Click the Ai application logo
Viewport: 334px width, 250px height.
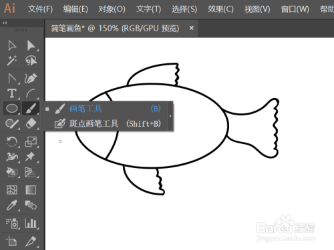point(9,9)
